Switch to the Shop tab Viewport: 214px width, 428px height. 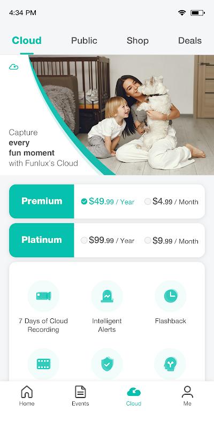click(137, 41)
